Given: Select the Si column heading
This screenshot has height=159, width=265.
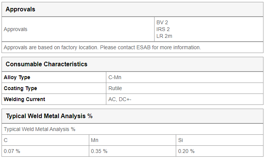Looking at the screenshot, I should click(x=180, y=140).
